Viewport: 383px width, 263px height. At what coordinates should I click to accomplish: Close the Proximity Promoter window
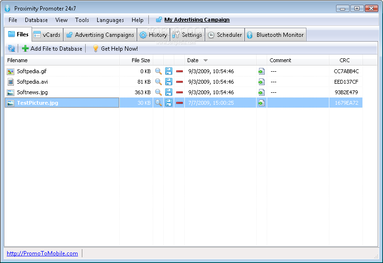coord(372,9)
